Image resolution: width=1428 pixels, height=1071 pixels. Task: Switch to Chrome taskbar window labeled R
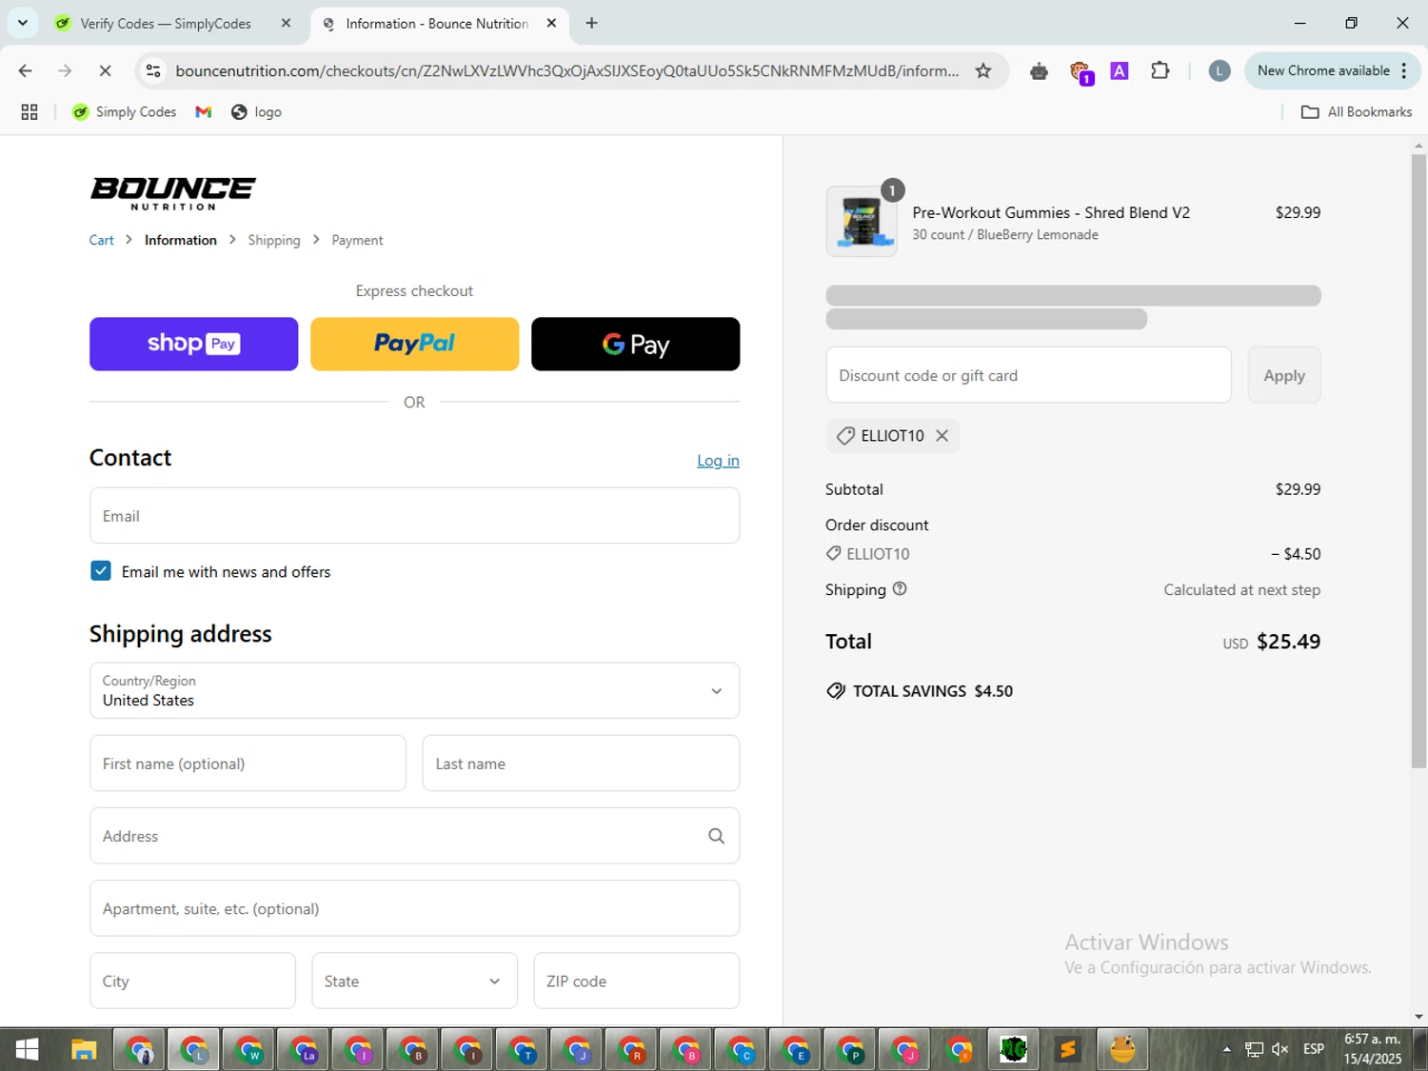633,1050
